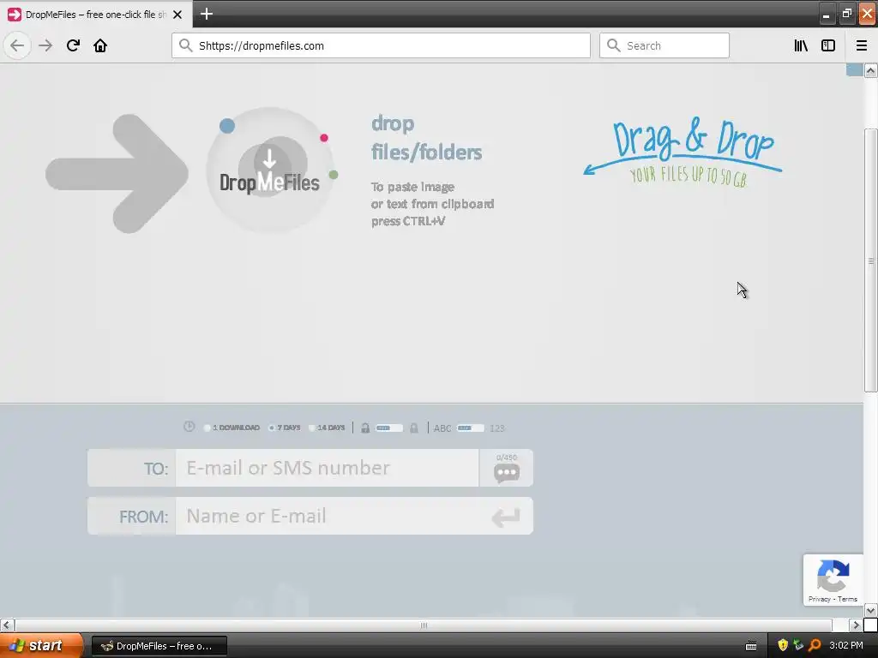This screenshot has height=658, width=878.
Task: Click the enter arrow send icon
Action: (506, 517)
